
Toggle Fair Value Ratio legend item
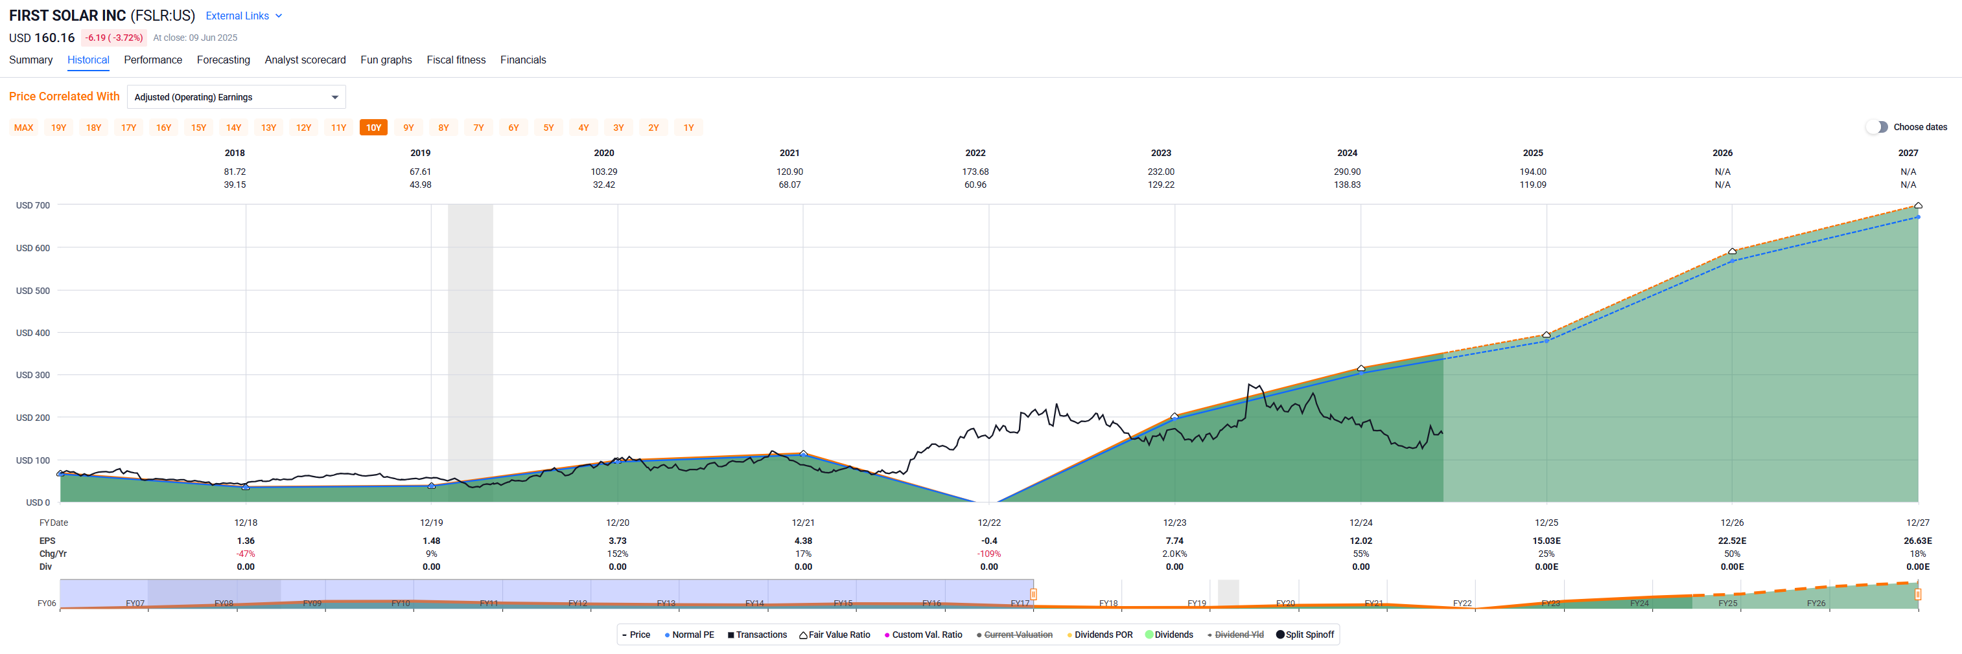click(835, 635)
